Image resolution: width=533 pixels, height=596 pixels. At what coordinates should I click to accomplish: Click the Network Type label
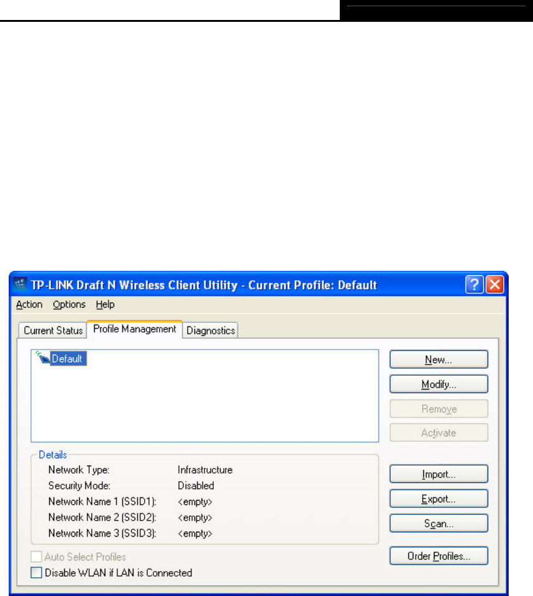79,470
